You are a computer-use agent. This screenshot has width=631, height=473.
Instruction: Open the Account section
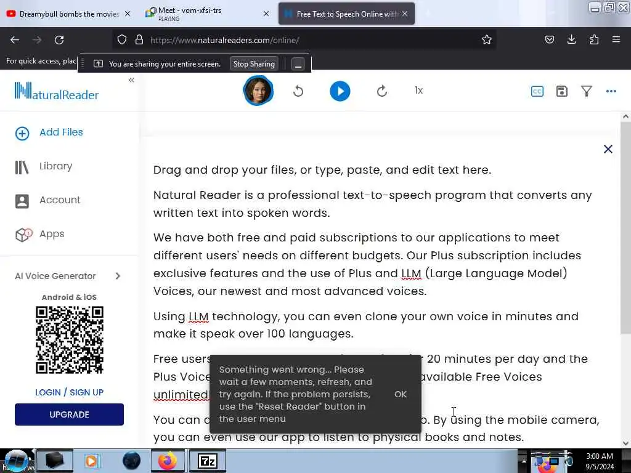(x=48, y=200)
